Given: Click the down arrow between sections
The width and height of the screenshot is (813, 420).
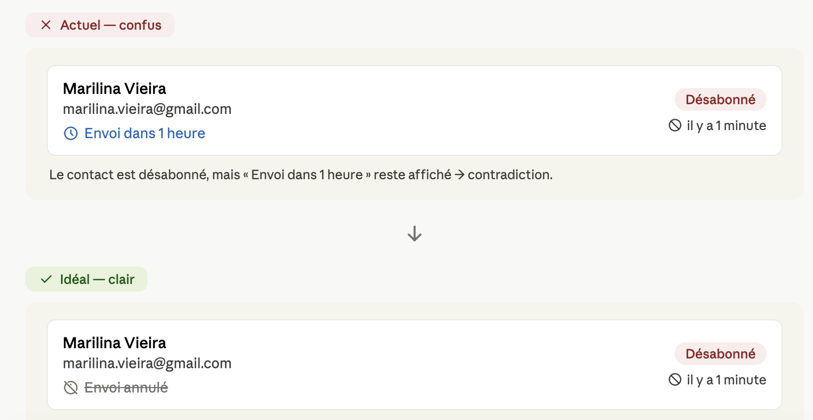Looking at the screenshot, I should coord(415,233).
